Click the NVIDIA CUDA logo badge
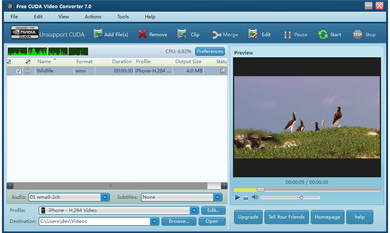Image resolution: width=390 pixels, height=233 pixels. click(x=25, y=32)
